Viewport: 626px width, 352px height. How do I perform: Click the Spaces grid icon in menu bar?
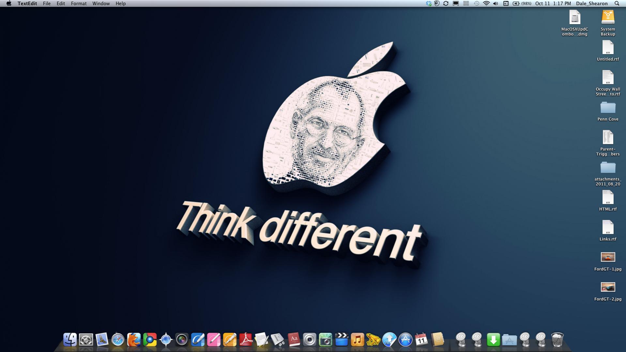466,3
